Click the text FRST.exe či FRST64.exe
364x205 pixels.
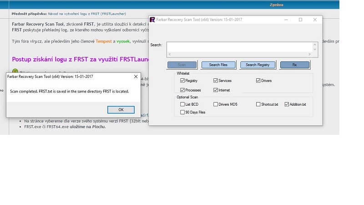coord(46,127)
